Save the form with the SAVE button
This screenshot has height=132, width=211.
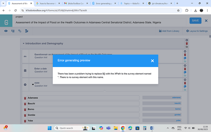[195, 21]
